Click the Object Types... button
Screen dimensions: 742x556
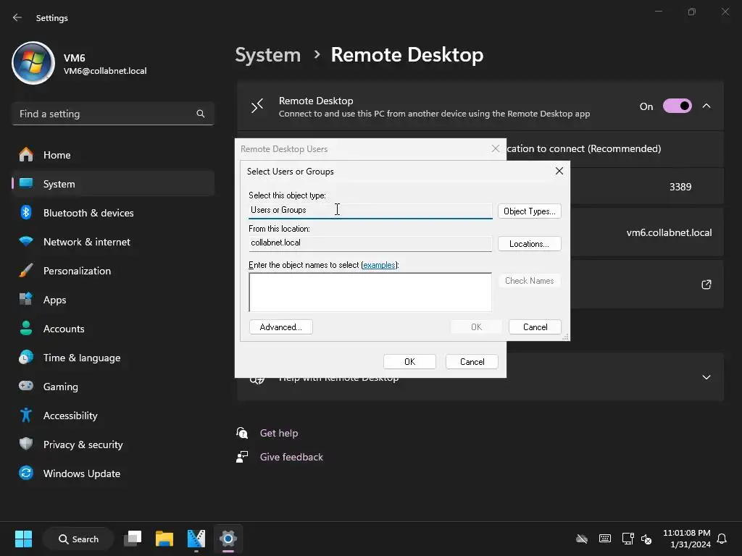pyautogui.click(x=530, y=211)
